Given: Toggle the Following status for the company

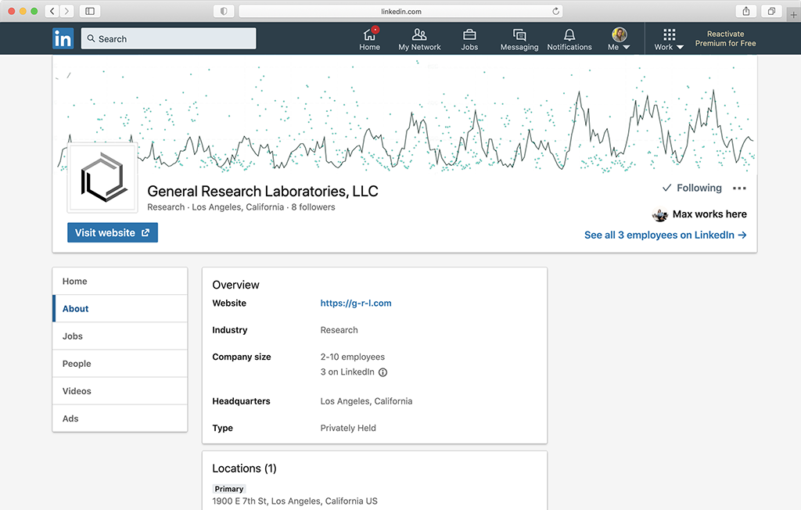Looking at the screenshot, I should (x=691, y=188).
